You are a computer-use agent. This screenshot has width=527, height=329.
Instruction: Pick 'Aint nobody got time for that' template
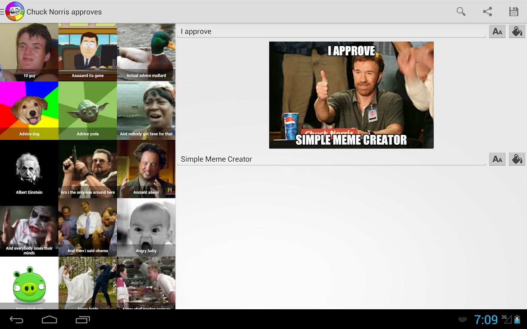pyautogui.click(x=146, y=111)
